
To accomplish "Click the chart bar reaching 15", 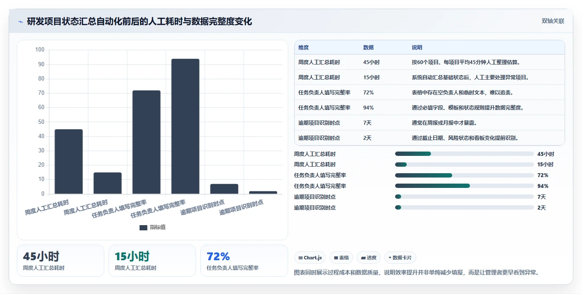I will 108,183.
